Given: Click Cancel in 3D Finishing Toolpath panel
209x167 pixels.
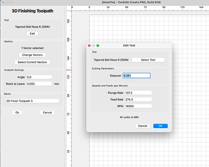Looking at the screenshot, I should point(47,113).
